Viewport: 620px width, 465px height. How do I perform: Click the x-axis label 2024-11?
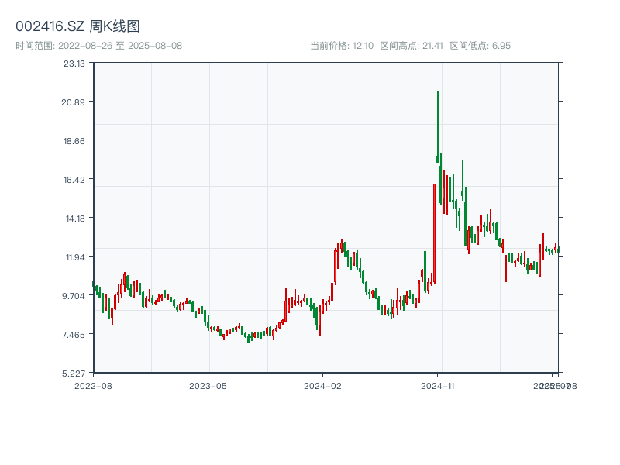(438, 386)
